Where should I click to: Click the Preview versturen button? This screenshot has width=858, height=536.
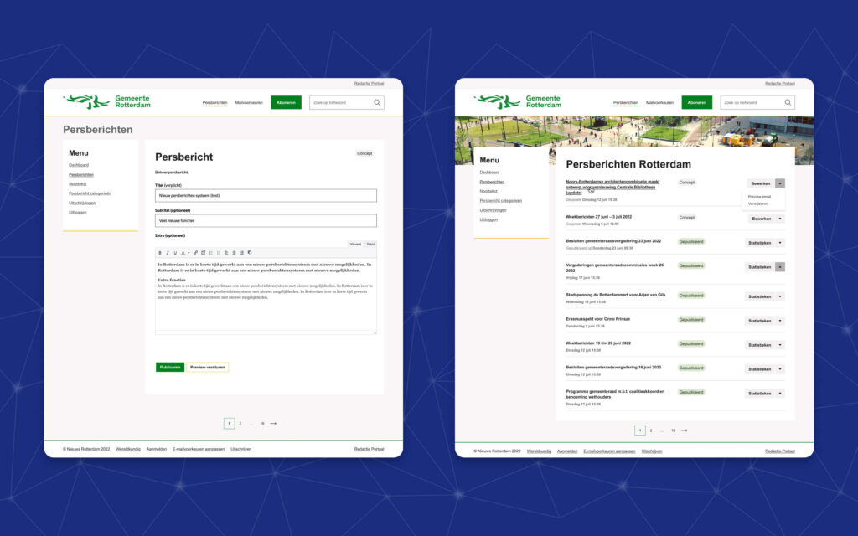click(207, 366)
